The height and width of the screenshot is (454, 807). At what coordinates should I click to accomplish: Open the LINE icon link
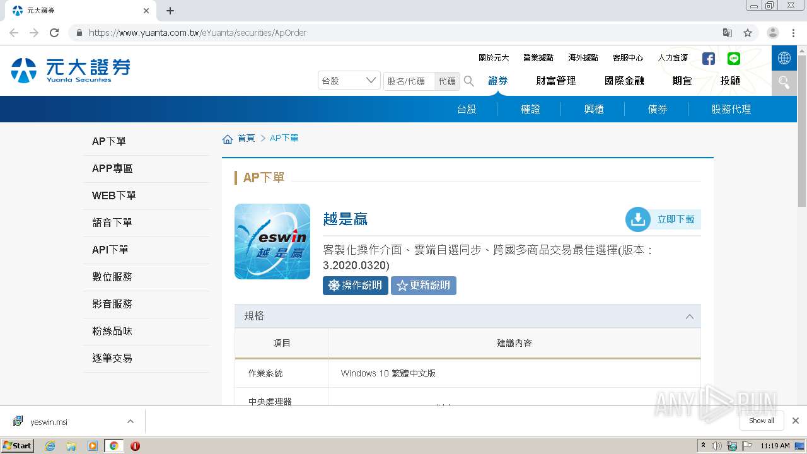pos(734,59)
